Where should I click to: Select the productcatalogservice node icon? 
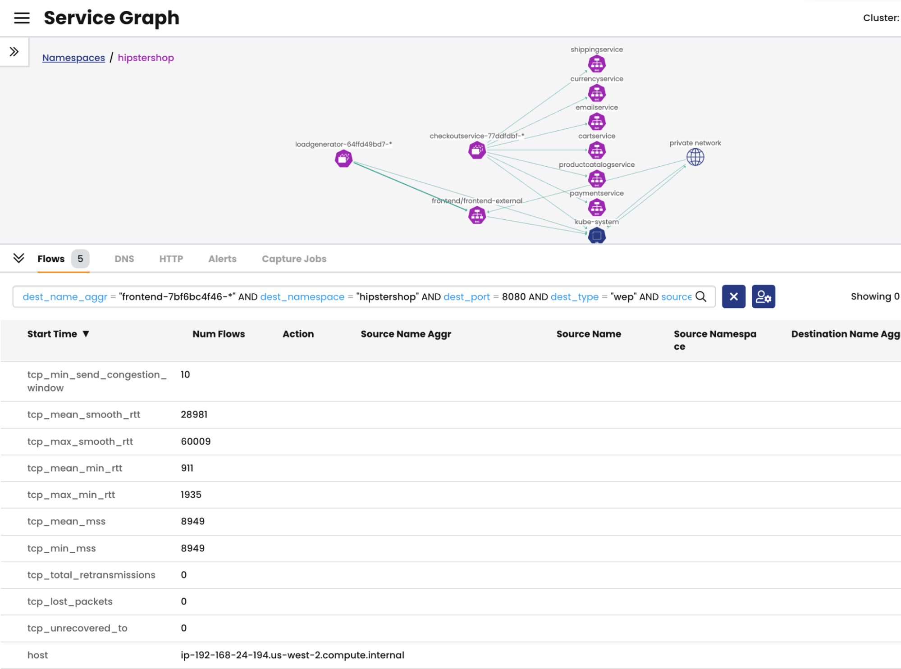596,179
